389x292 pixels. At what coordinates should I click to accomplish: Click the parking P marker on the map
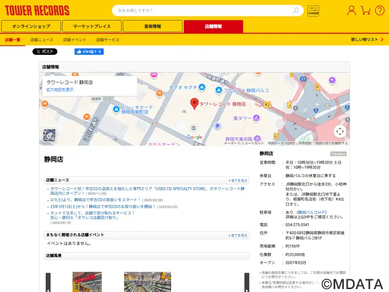(x=217, y=126)
